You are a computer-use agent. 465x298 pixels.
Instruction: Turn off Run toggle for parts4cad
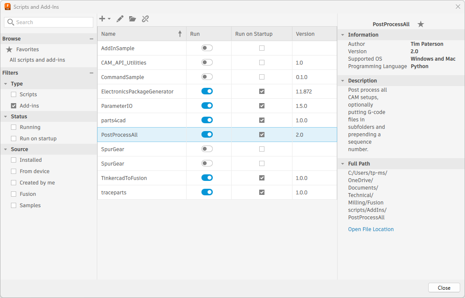pyautogui.click(x=207, y=120)
